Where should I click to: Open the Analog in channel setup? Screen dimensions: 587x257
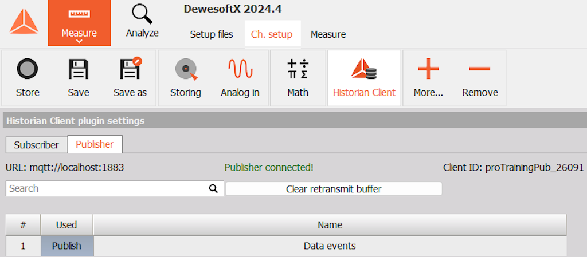[x=240, y=78]
